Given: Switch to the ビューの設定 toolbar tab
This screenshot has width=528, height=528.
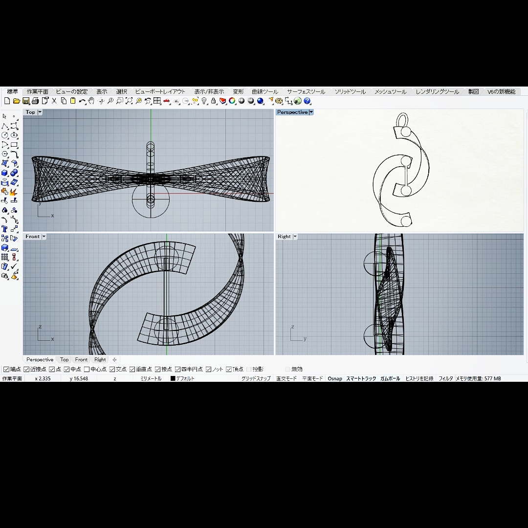Looking at the screenshot, I should click(72, 91).
